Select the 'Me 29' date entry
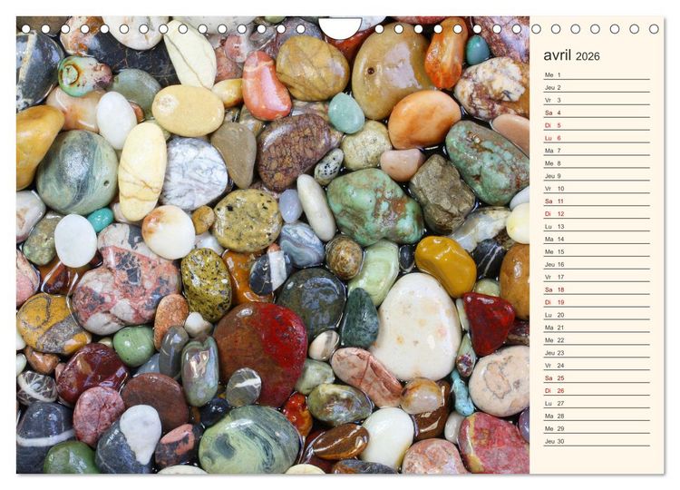 click(x=597, y=428)
